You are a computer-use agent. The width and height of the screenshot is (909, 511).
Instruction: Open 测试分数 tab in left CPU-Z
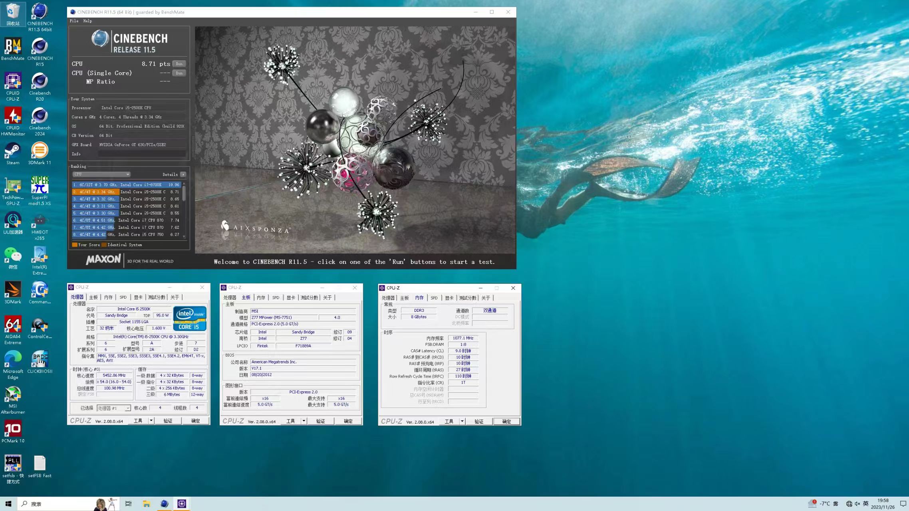pyautogui.click(x=157, y=297)
